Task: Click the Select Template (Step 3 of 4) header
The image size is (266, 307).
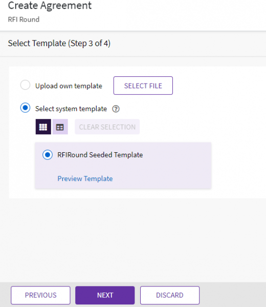Action: point(59,43)
